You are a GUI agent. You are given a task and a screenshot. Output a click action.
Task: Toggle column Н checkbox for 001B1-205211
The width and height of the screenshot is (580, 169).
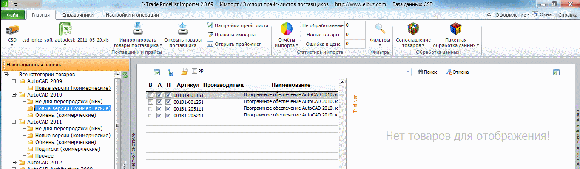pyautogui.click(x=168, y=115)
